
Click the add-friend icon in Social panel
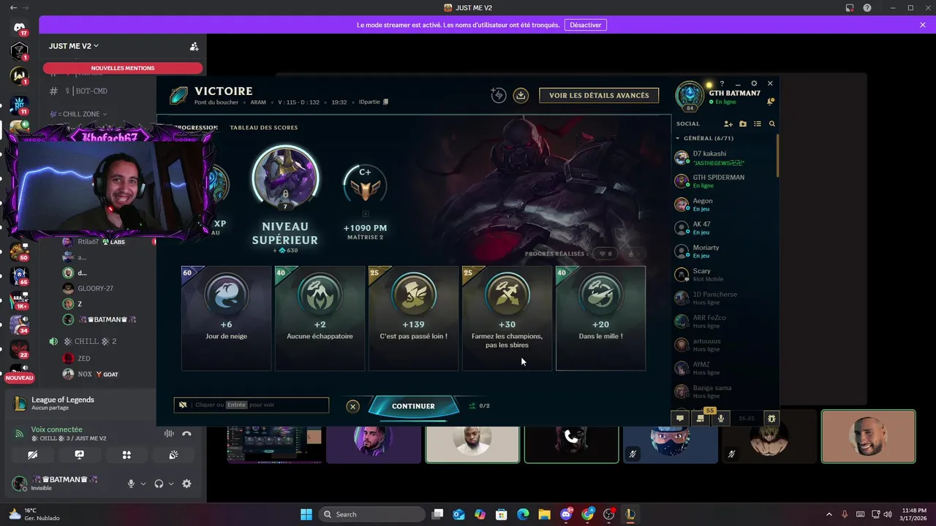(x=728, y=124)
